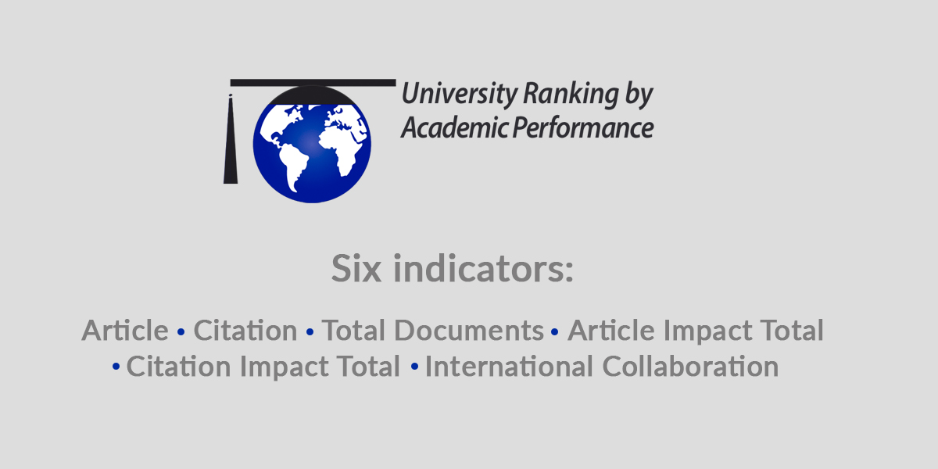Image resolution: width=938 pixels, height=469 pixels.
Task: Select the "Citation" indicator text
Action: tap(245, 331)
